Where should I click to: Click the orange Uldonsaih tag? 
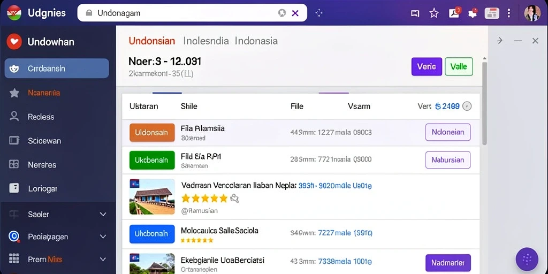152,133
